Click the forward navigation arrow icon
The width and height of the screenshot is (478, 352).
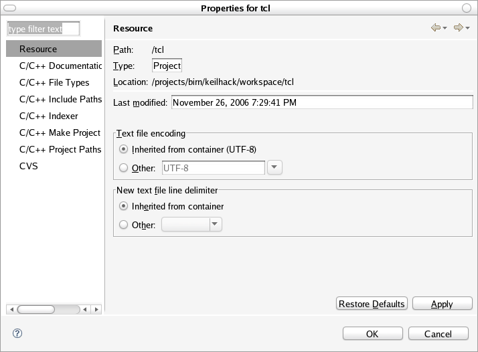[x=459, y=28]
